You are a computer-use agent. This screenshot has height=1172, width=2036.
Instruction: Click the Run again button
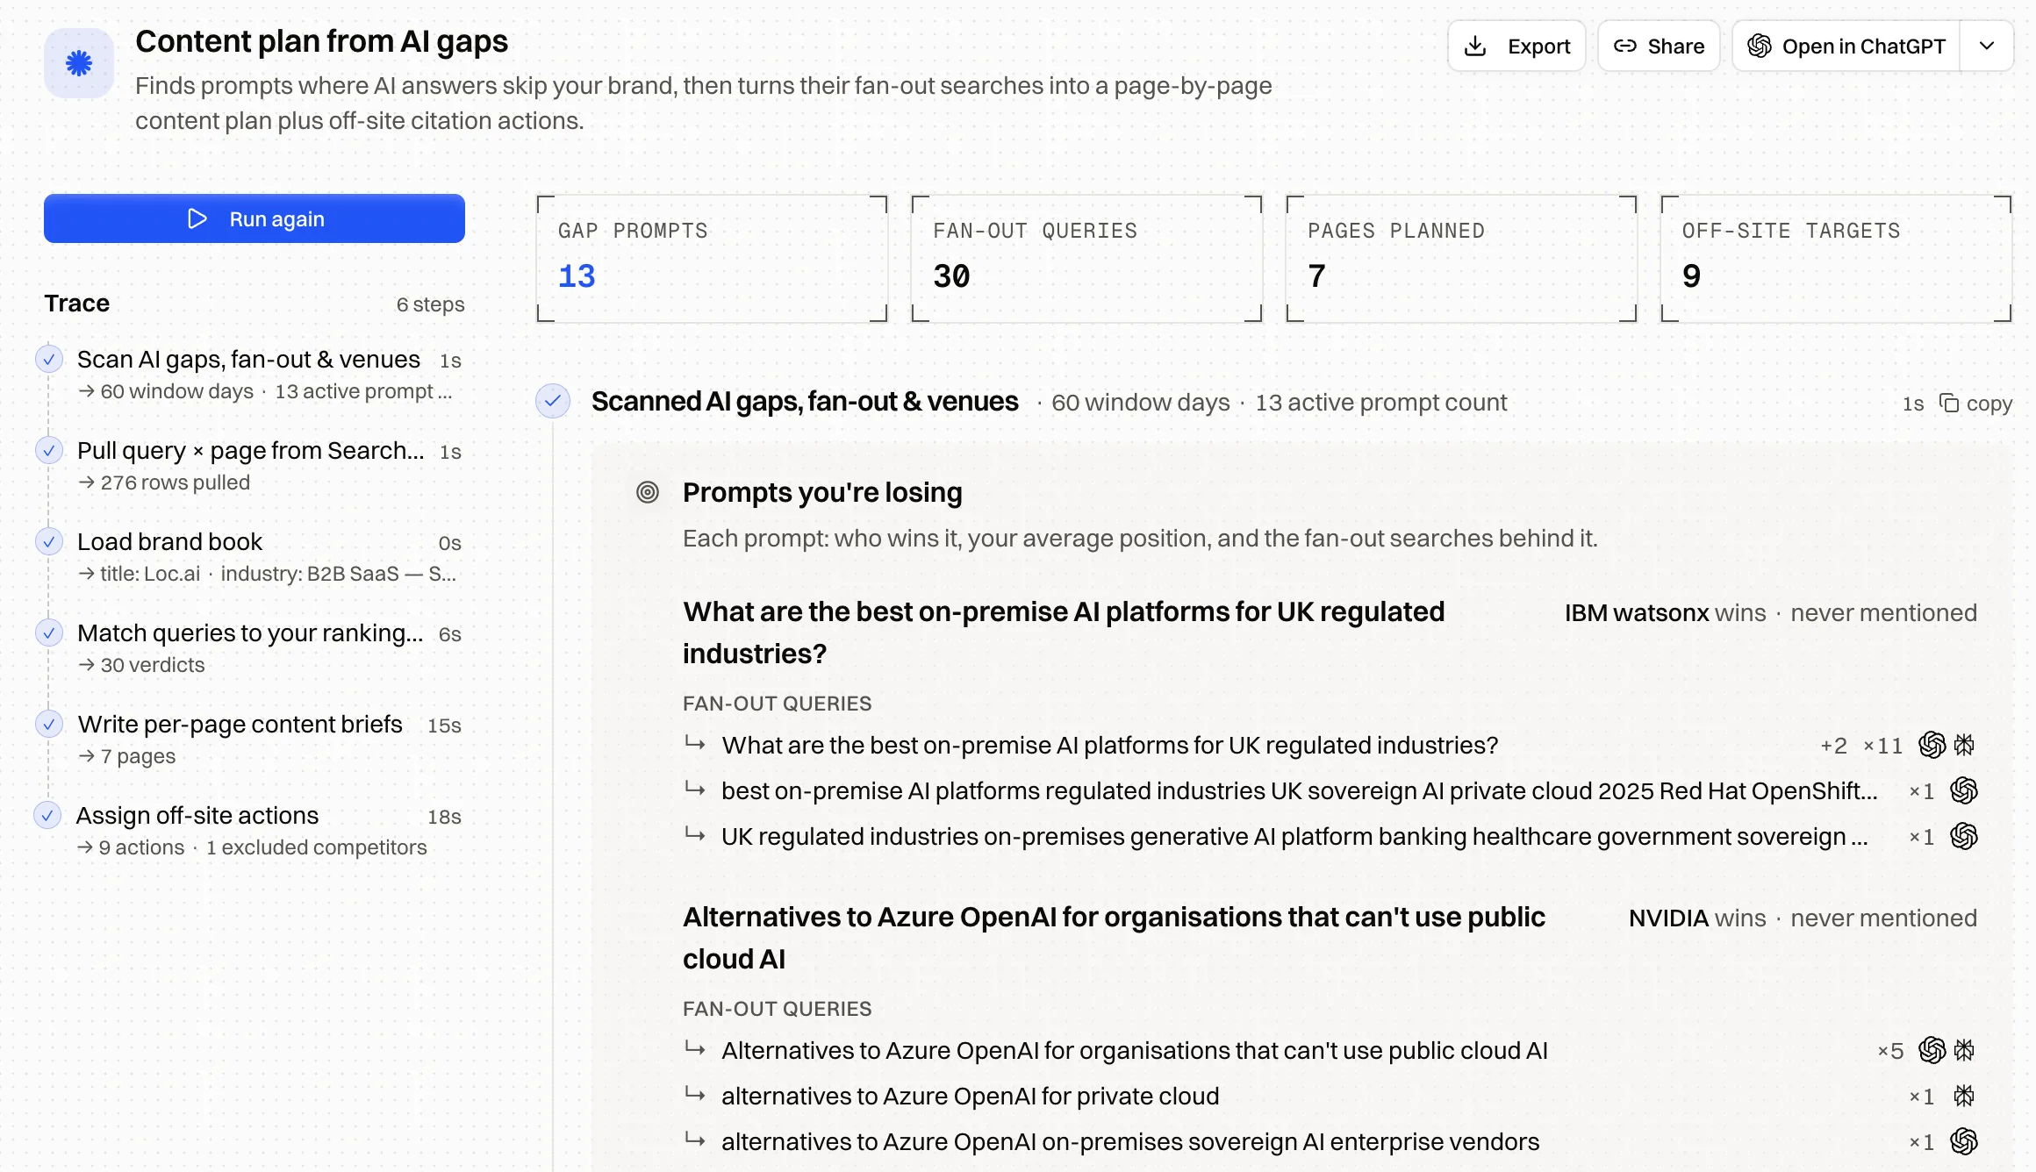254,218
